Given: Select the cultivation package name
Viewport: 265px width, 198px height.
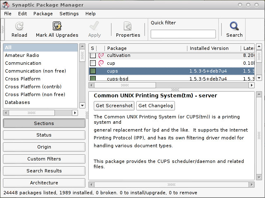Looking at the screenshot, I should [118, 55].
